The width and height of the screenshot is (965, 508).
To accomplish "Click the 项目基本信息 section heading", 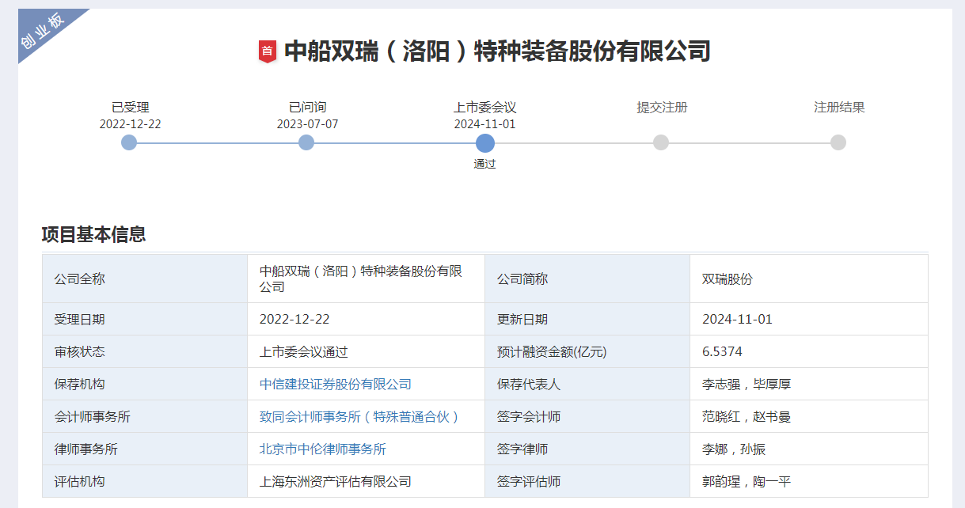I will pyautogui.click(x=93, y=234).
